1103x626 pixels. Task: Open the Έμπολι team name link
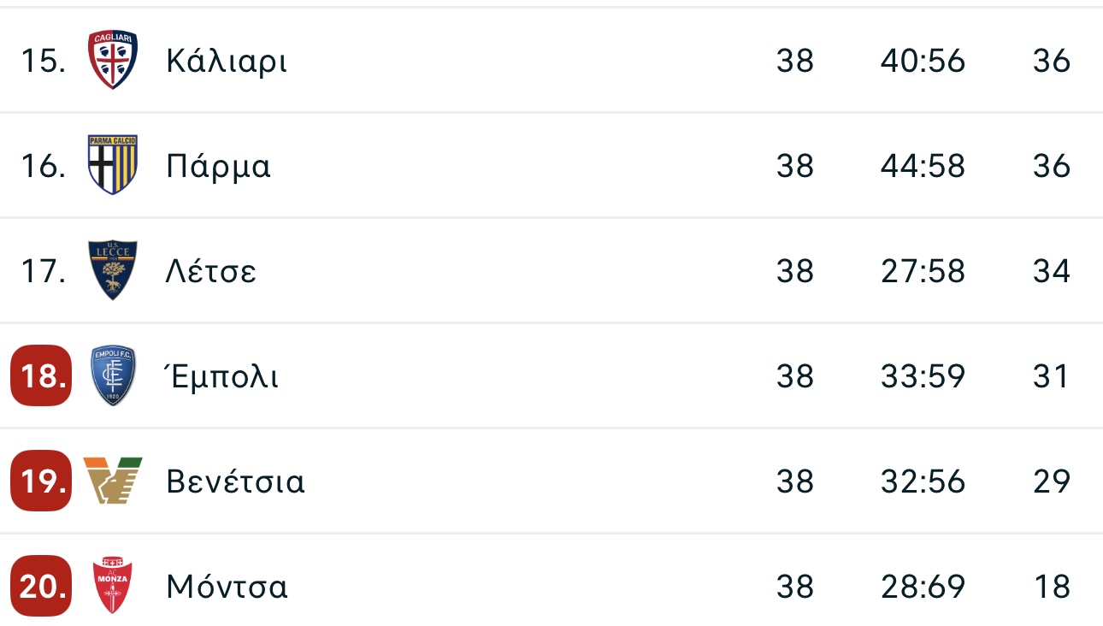click(x=221, y=376)
